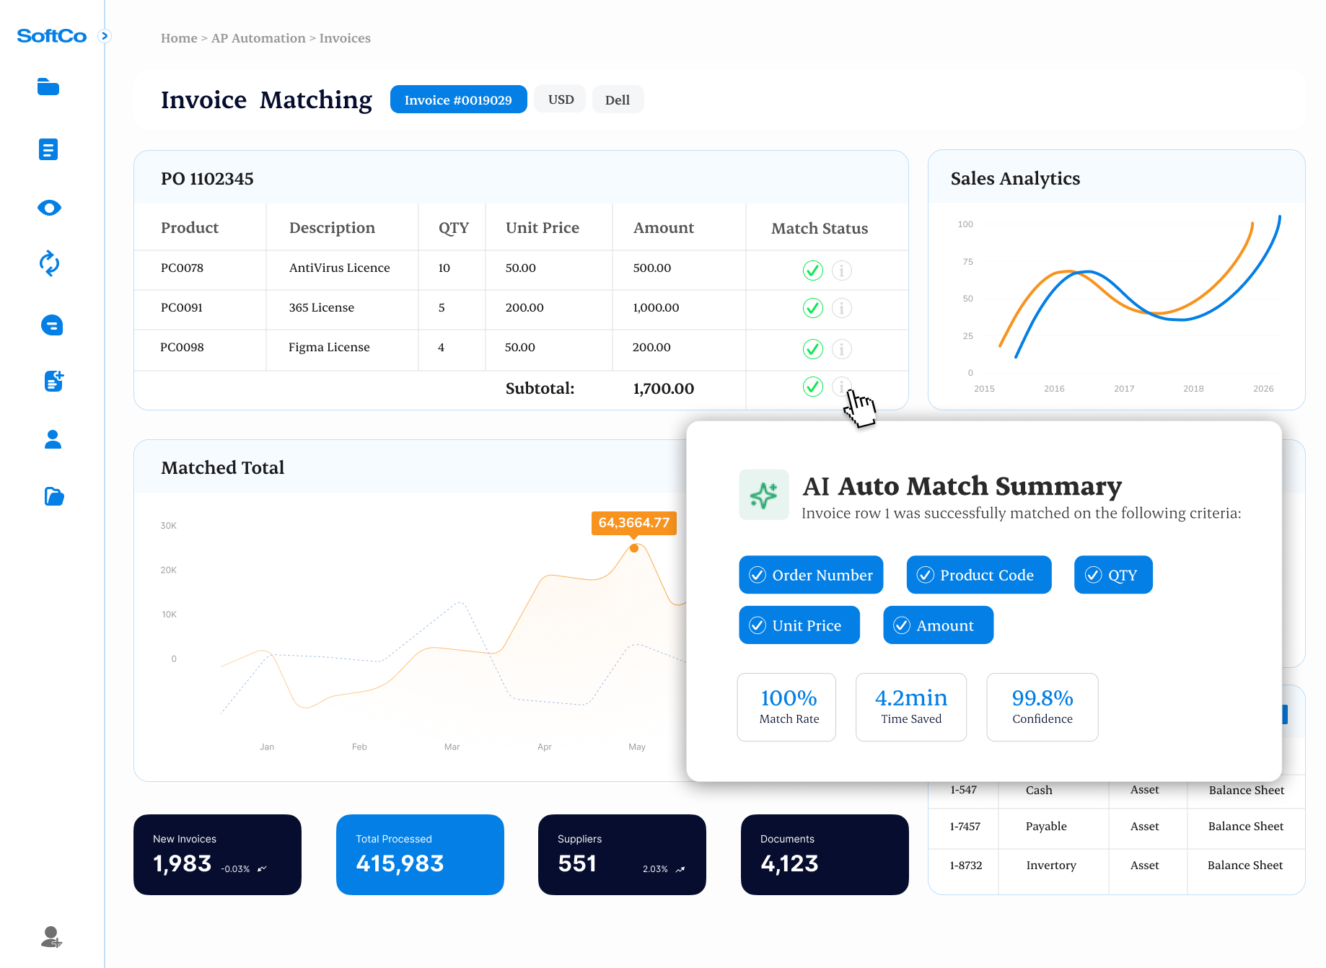Screen dimensions: 1326x968
Task: Open the user profile sidebar icon
Action: pos(53,439)
